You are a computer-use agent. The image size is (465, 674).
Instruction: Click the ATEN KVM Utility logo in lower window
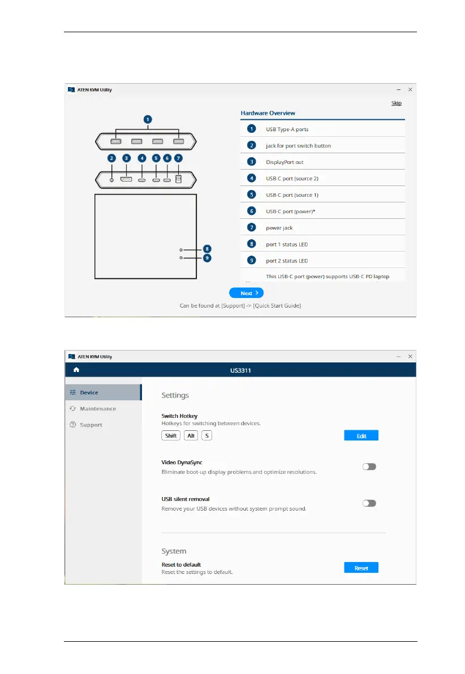pos(71,357)
